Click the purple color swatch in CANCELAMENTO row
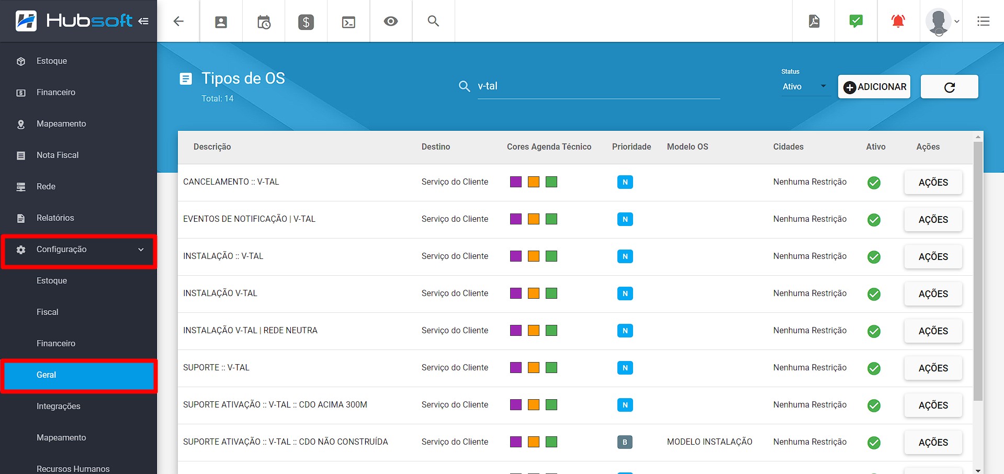Viewport: 1004px width, 474px height. (x=516, y=182)
